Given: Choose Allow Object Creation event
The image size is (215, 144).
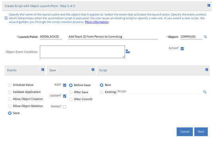Looking at the screenshot, I should [10, 99].
